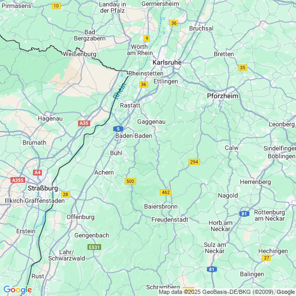Click the blue A5 motorway shield
The height and width of the screenshot is (296, 296).
coord(118,129)
